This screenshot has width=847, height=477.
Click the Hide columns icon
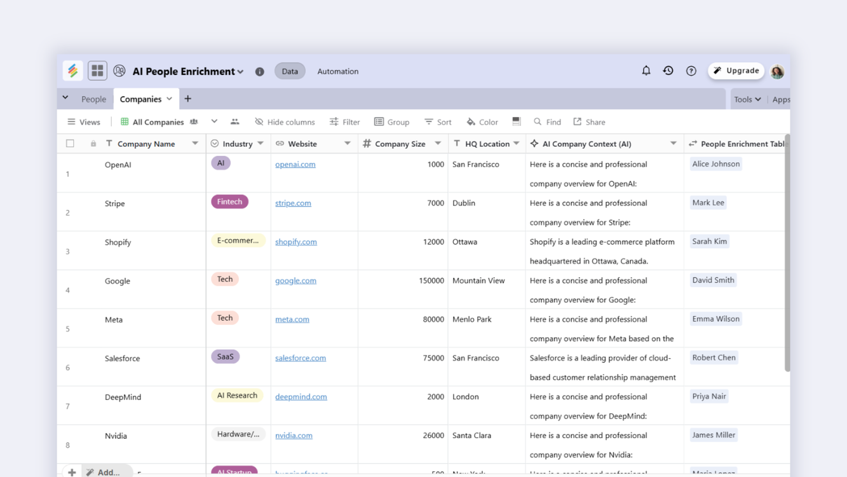pyautogui.click(x=258, y=121)
